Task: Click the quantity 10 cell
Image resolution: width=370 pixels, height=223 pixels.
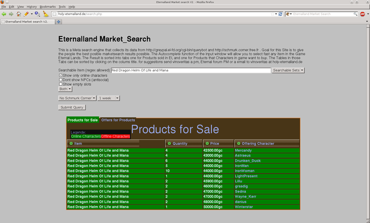Action: click(x=183, y=171)
